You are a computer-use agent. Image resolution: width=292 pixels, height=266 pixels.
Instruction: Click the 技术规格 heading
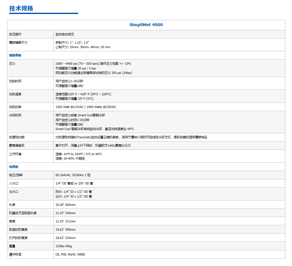(x=21, y=8)
